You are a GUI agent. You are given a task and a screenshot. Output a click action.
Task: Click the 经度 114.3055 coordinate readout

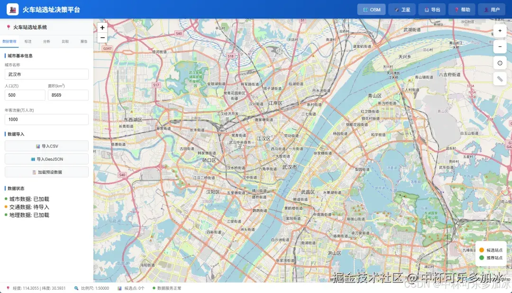pos(39,288)
